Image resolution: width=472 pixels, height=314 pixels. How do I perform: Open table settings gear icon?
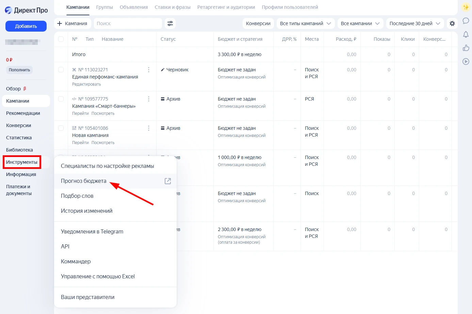pos(452,23)
